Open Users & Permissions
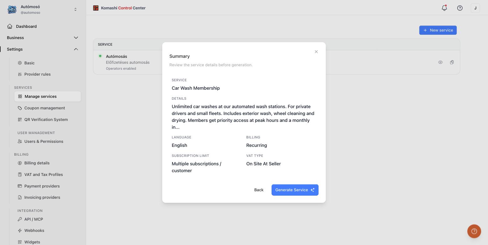 tap(44, 141)
